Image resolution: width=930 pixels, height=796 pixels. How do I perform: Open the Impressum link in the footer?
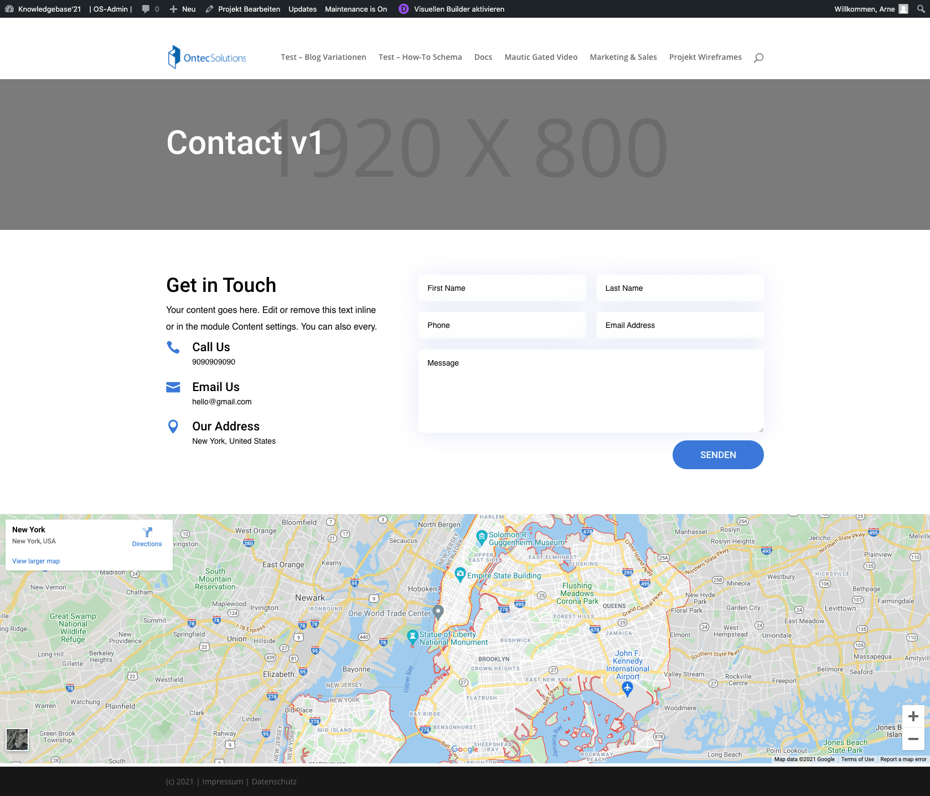(223, 781)
